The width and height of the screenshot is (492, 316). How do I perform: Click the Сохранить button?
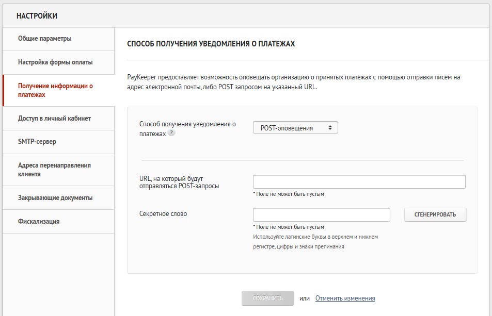(x=267, y=298)
